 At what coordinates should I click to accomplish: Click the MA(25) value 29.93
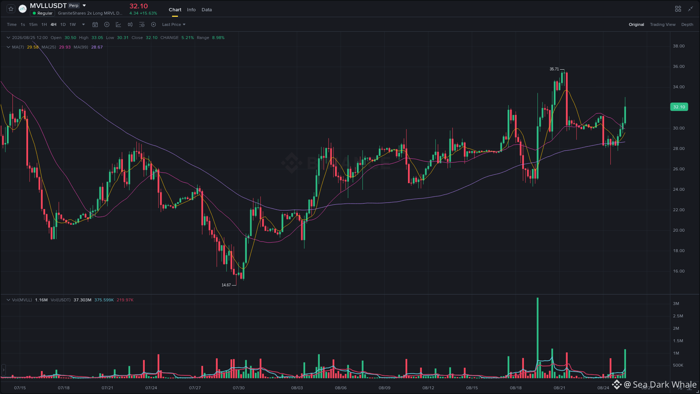65,47
